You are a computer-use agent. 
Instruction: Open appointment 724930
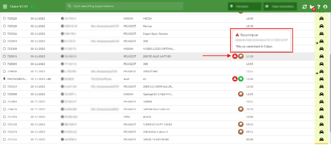click(x=12, y=71)
